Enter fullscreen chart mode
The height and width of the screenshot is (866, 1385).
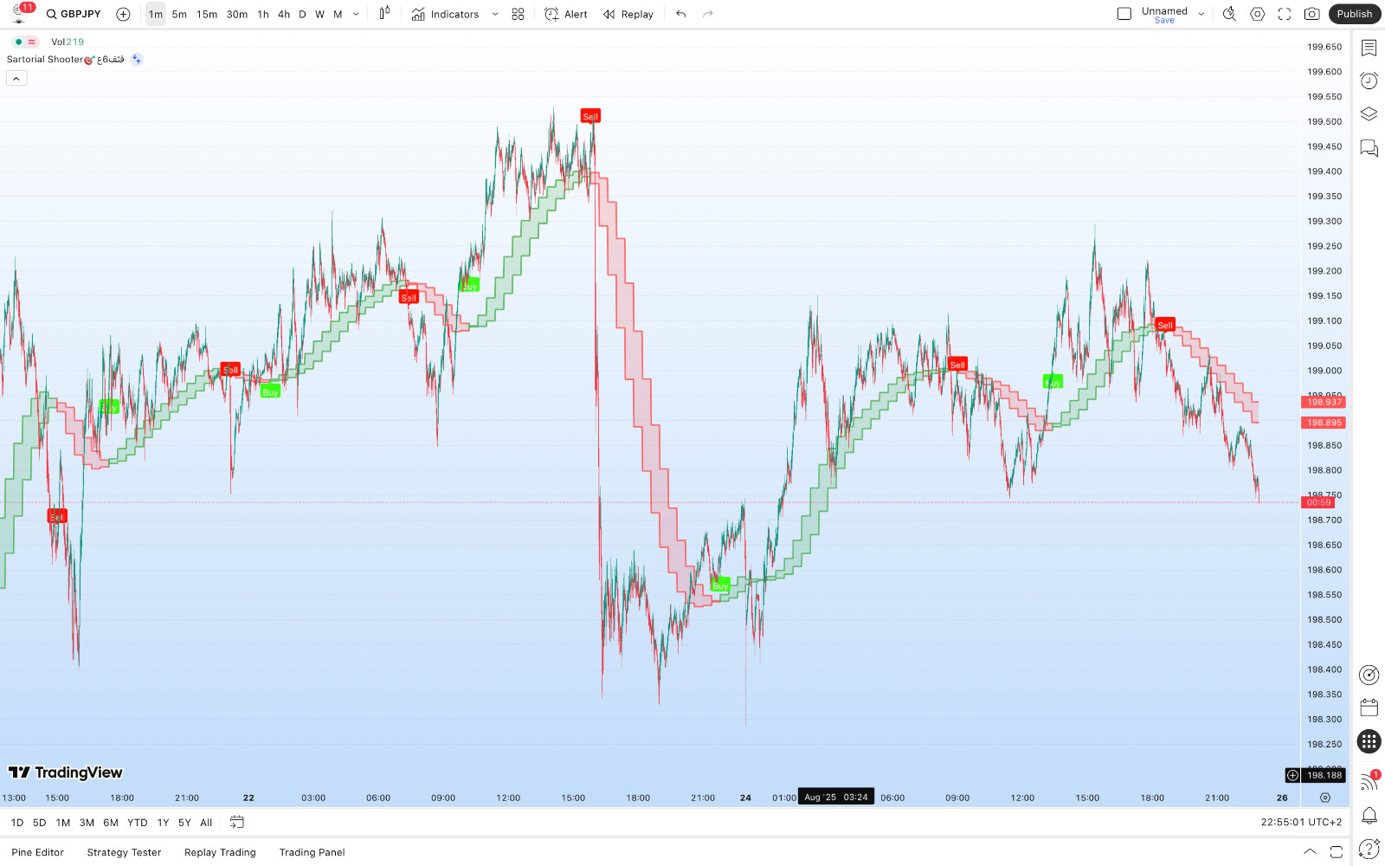[x=1285, y=14]
